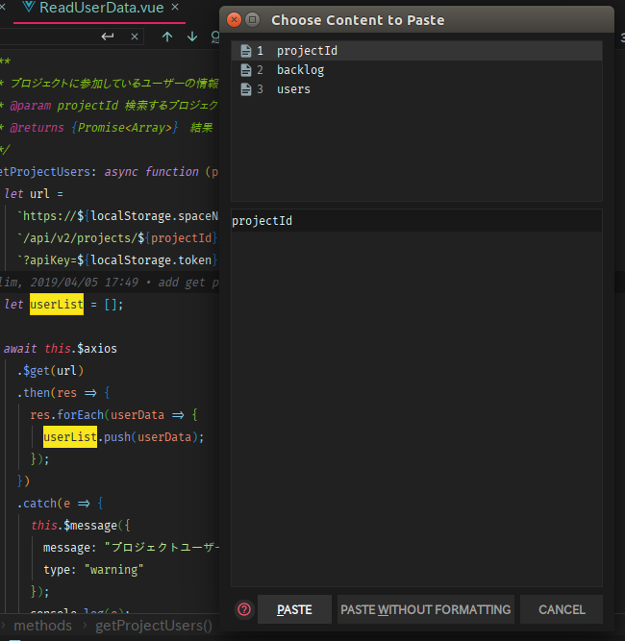The image size is (625, 641).
Task: Click document icon beside users entry
Action: [x=246, y=89]
